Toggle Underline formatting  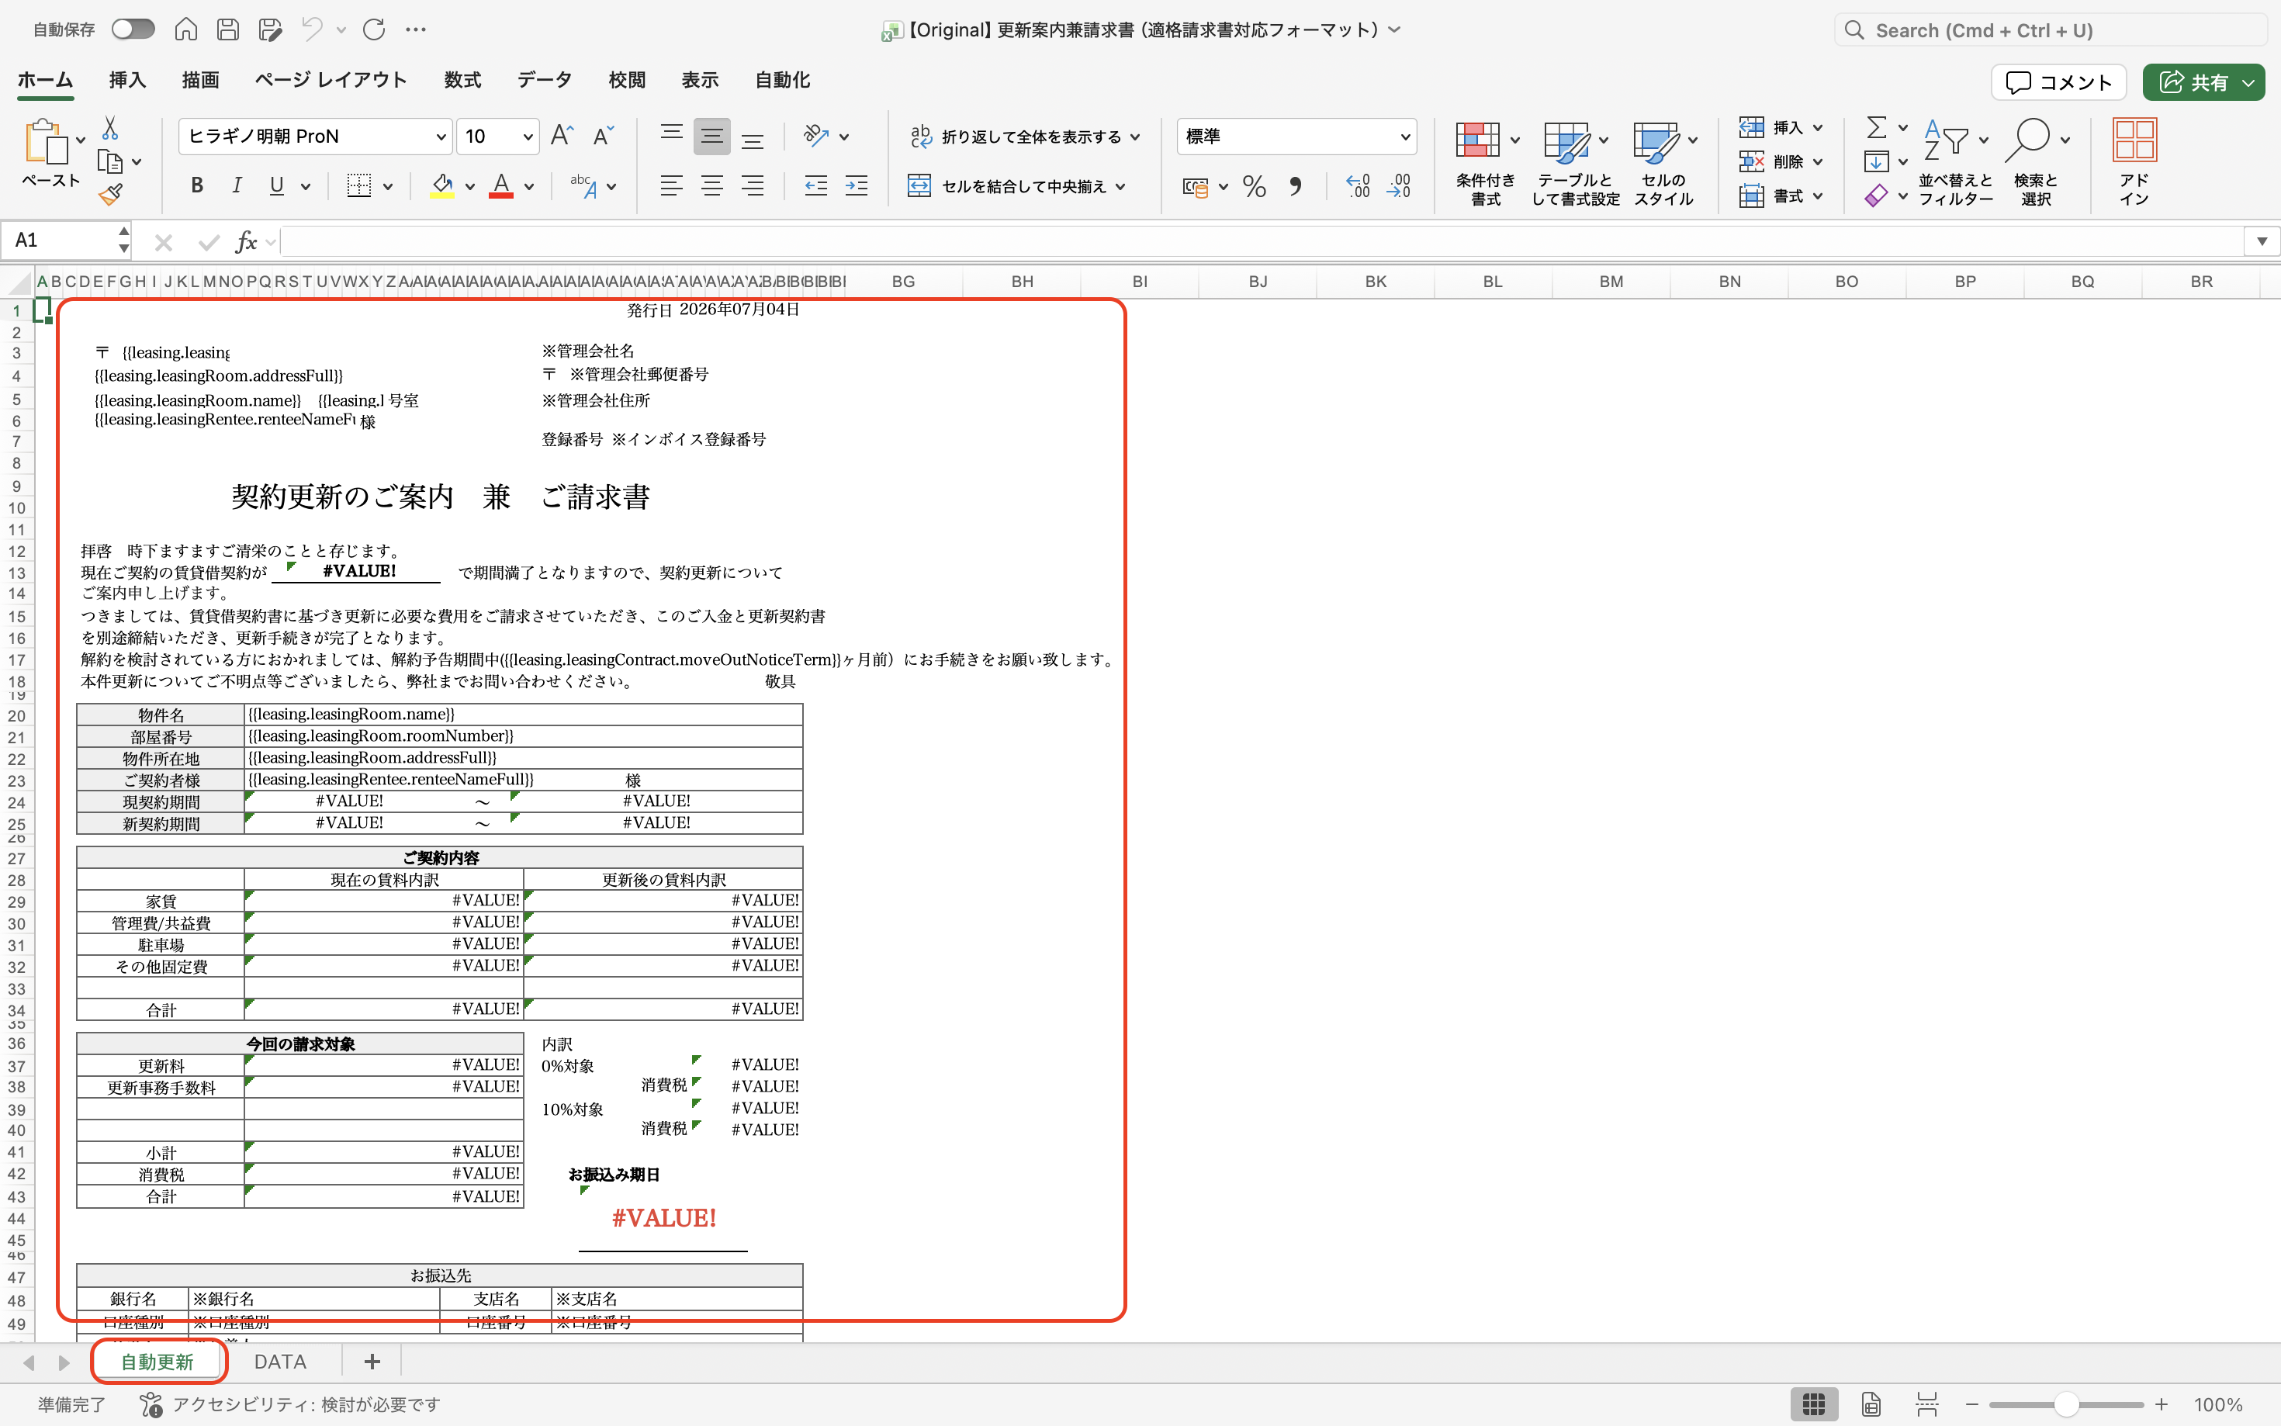click(x=276, y=185)
